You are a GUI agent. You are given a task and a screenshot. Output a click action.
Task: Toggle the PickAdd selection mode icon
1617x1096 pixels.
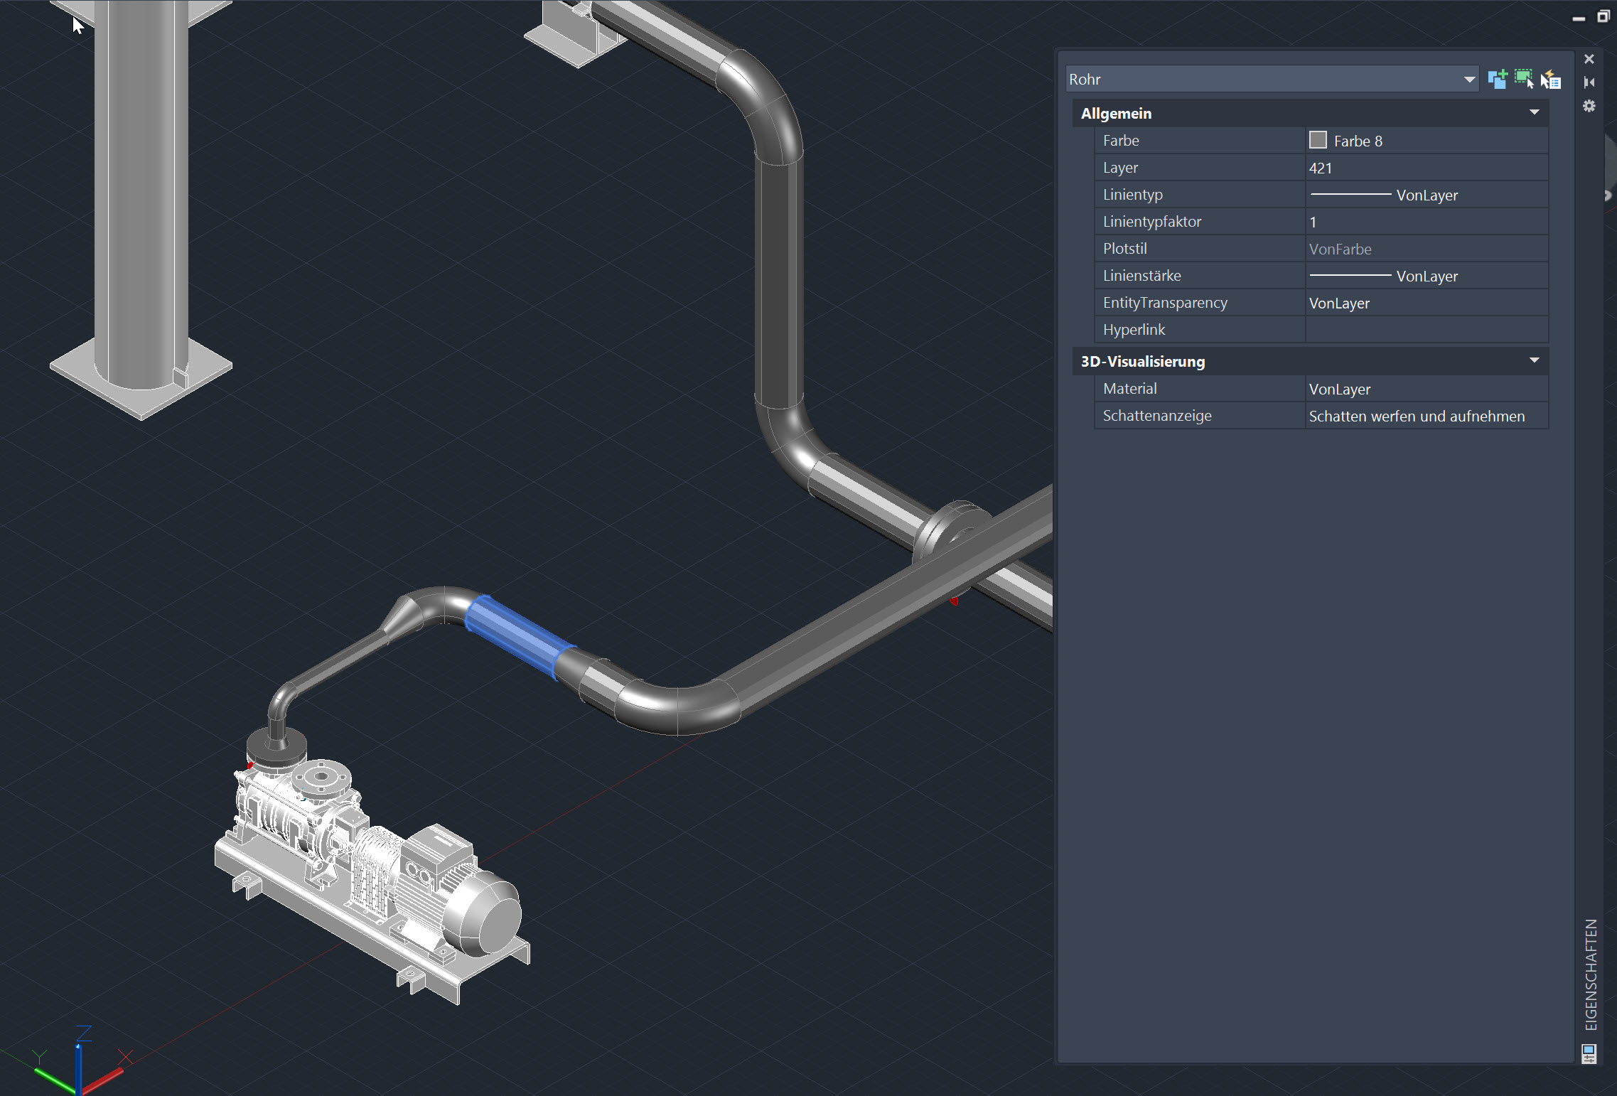coord(1498,80)
